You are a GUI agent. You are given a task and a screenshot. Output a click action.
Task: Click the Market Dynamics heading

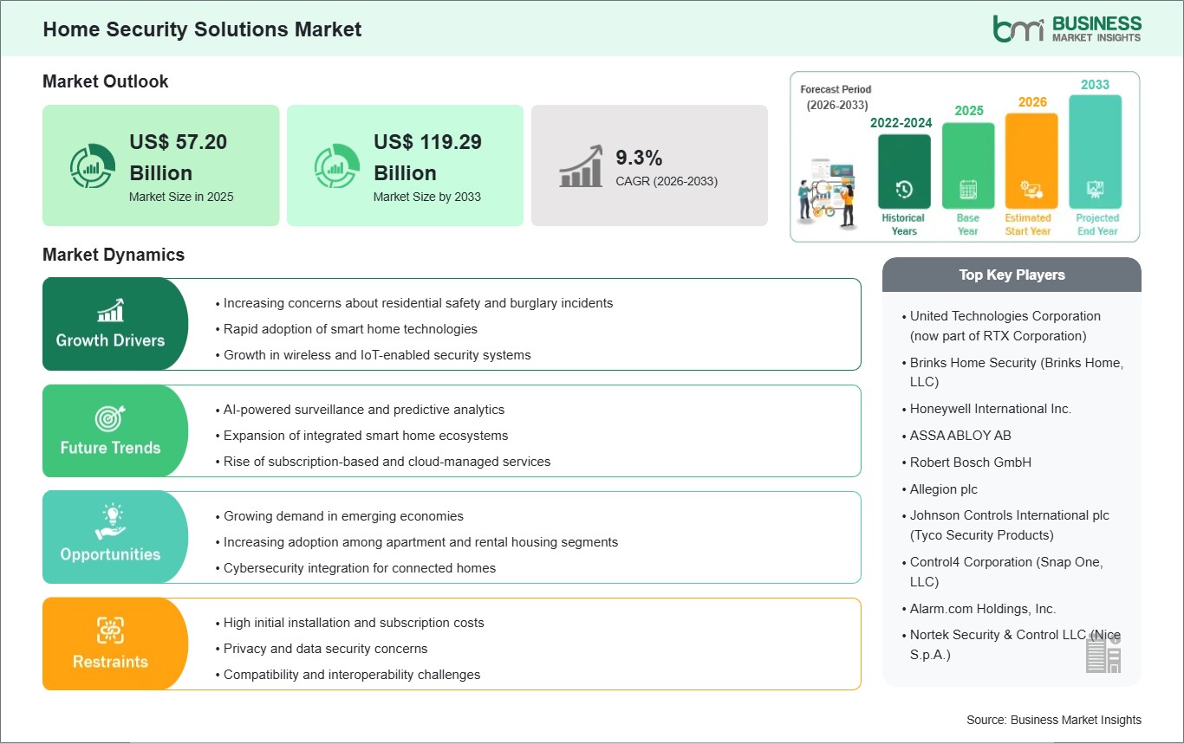[x=114, y=255]
